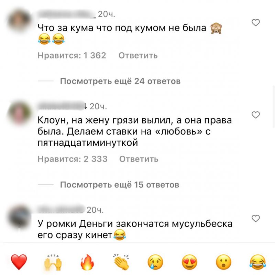Image resolution: width=275 pixels, height=275 pixels.
Task: Open likes list 'Нравится: 2 333'
Action: [x=73, y=159]
